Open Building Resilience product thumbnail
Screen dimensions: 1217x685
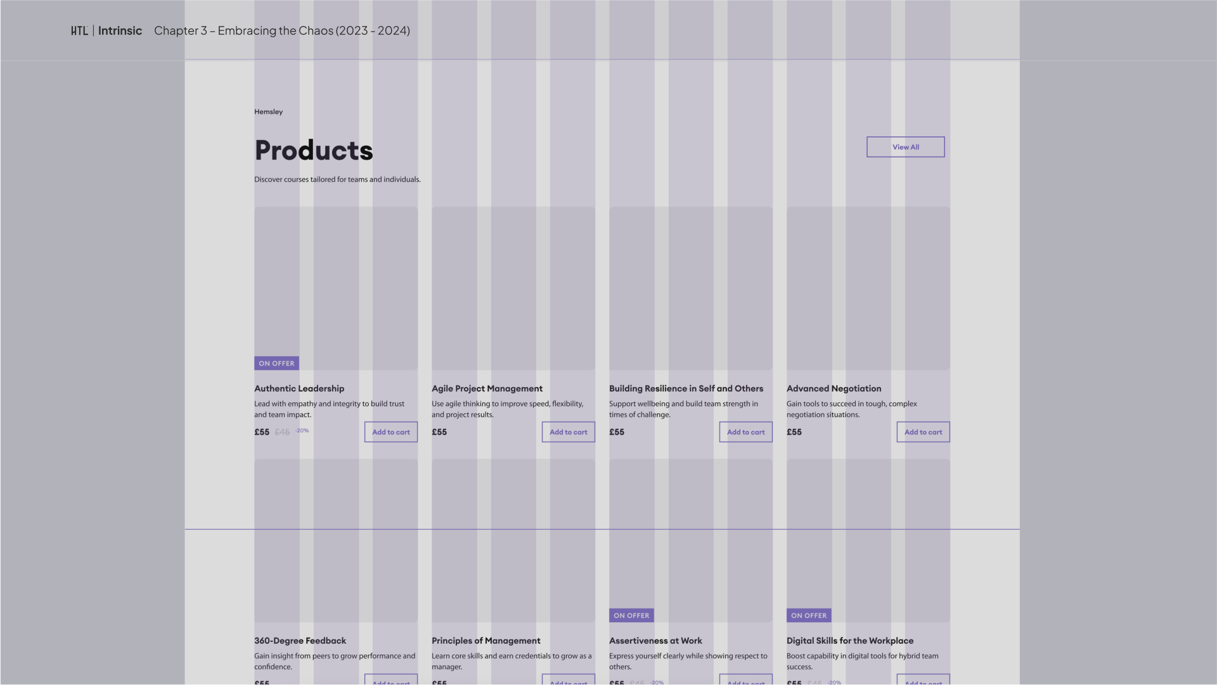(x=691, y=288)
